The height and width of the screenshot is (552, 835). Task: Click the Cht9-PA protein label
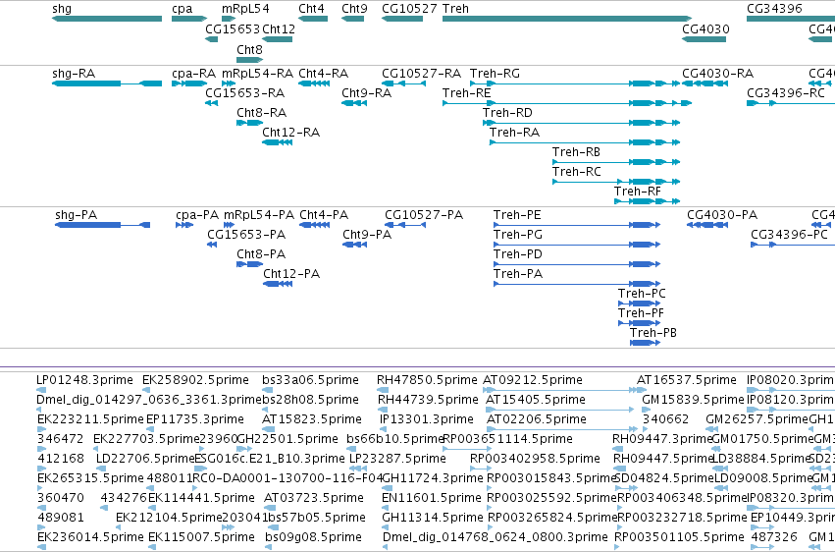[367, 235]
